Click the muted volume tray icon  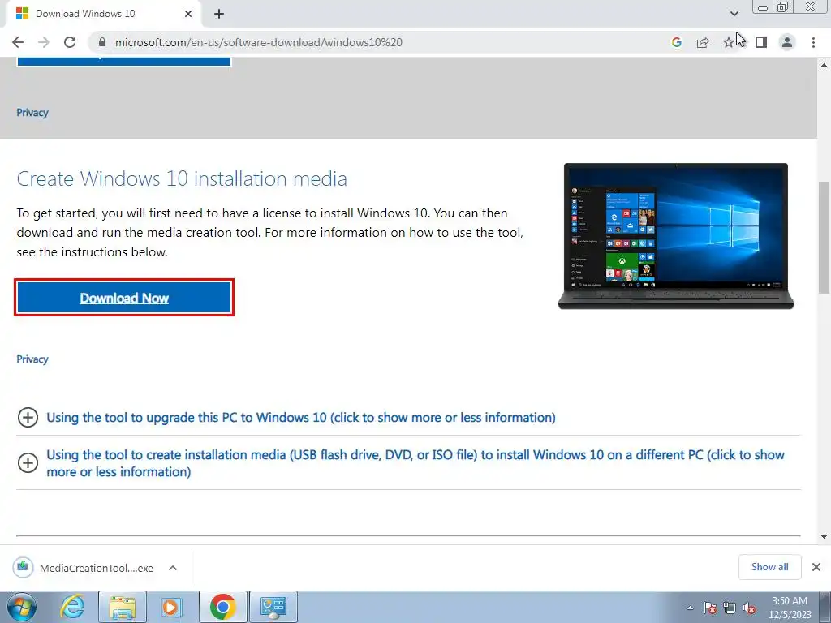[x=749, y=608]
